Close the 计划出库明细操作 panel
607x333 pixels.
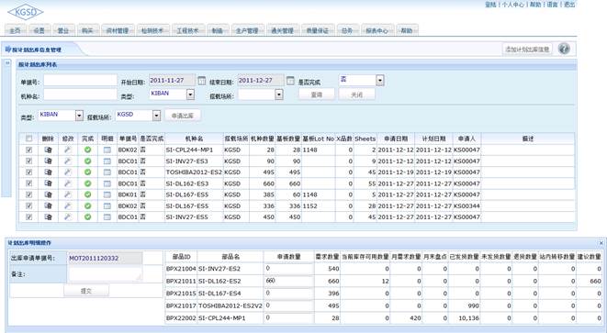coord(601,243)
